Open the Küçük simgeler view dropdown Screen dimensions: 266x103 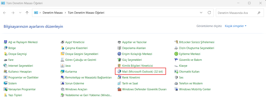tap(235, 26)
